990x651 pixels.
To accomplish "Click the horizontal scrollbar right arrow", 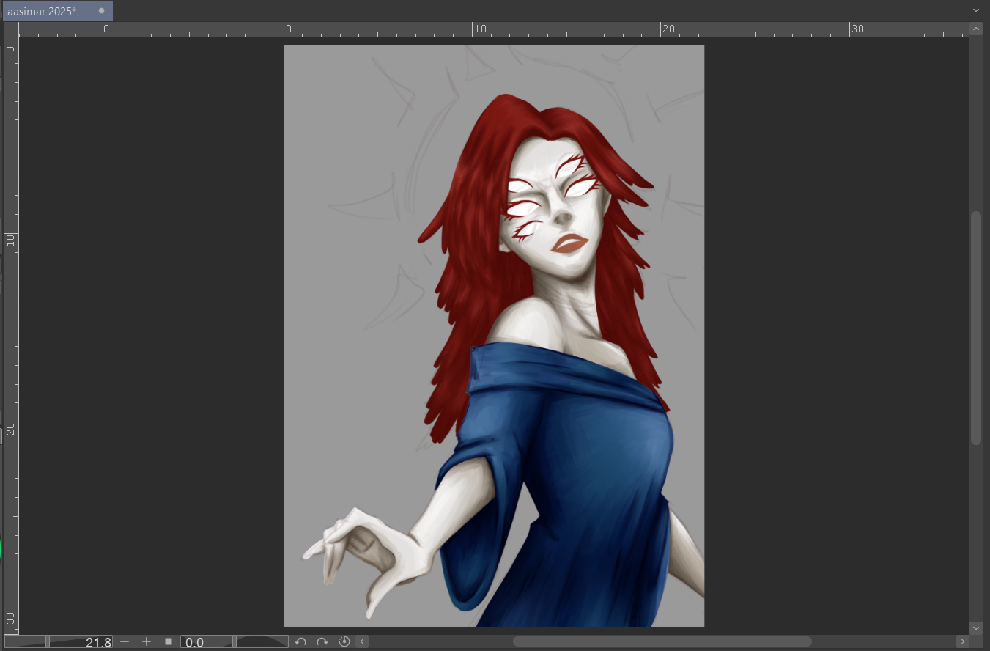I will click(x=963, y=642).
